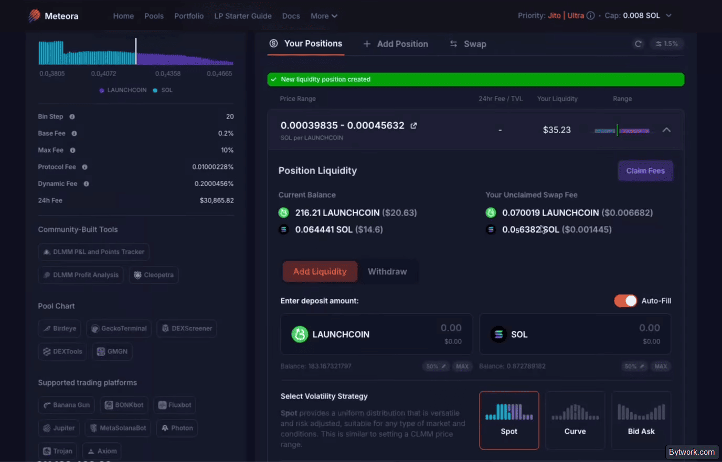Image resolution: width=722 pixels, height=462 pixels.
Task: Open Birdeye pool chart
Action: (x=59, y=328)
